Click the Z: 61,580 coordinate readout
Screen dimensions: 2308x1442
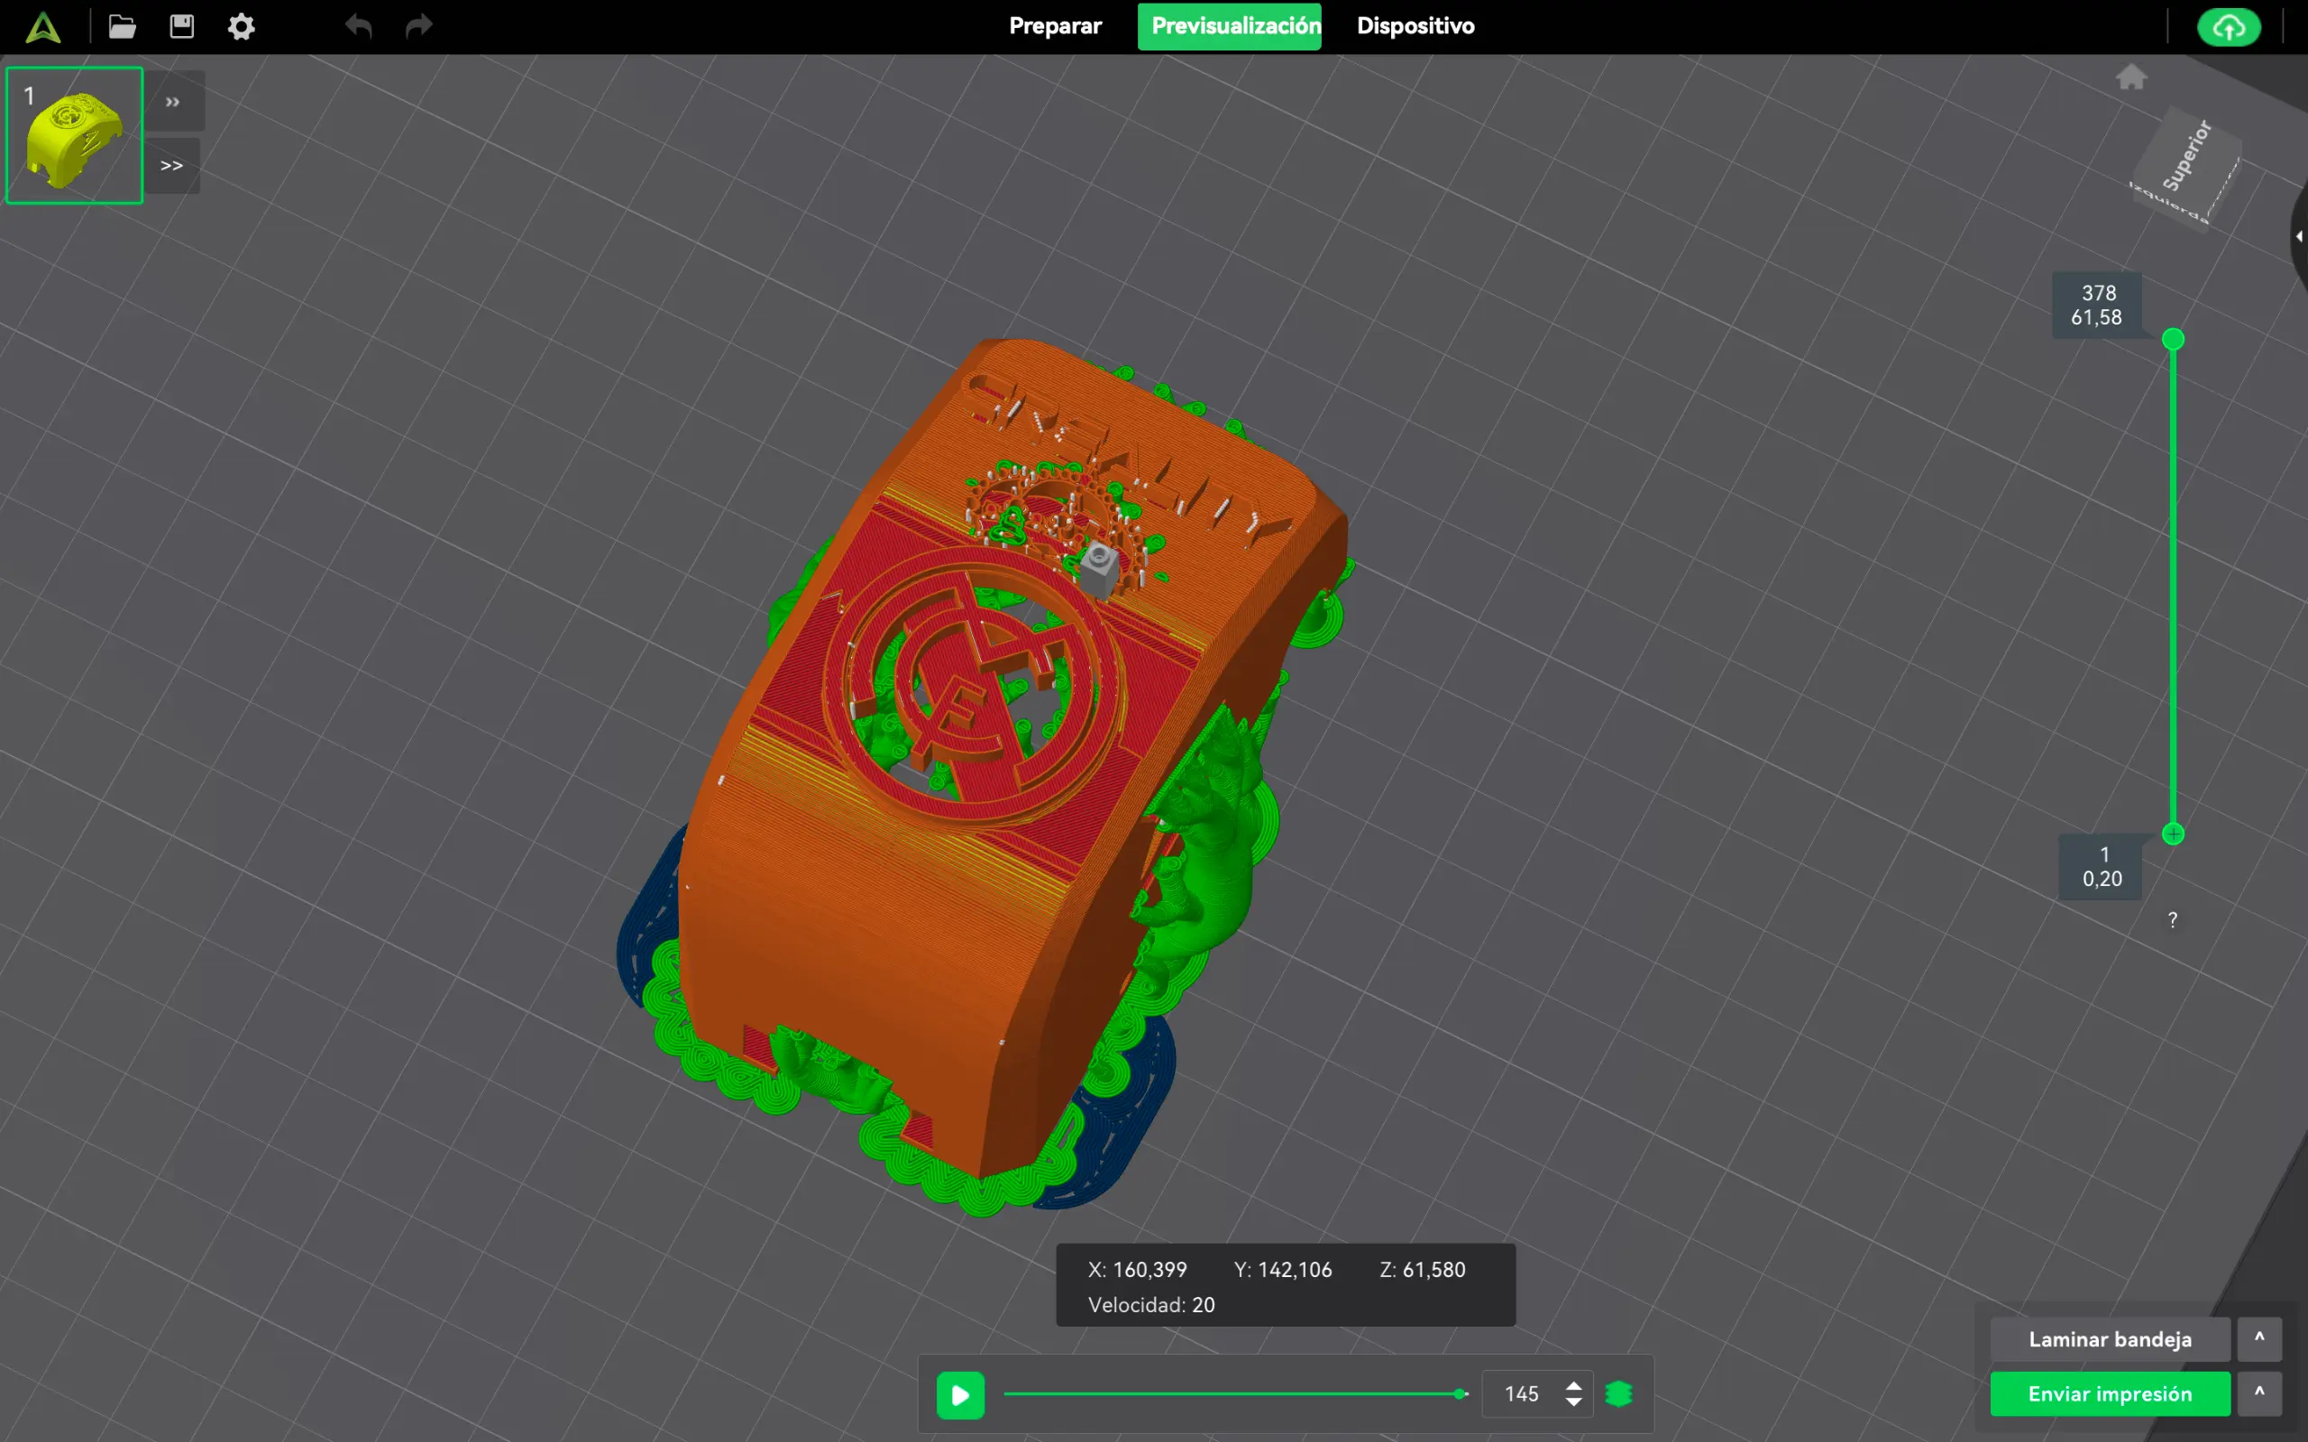tap(1422, 1269)
